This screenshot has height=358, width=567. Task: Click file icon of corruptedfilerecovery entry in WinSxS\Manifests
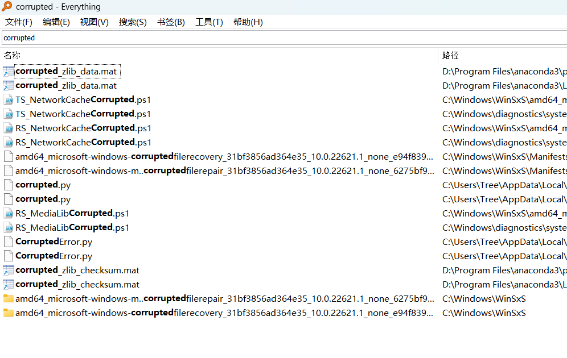9,157
